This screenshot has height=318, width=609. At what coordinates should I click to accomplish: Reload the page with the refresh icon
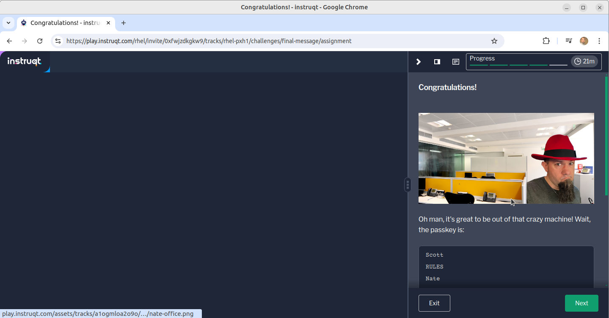tap(39, 41)
